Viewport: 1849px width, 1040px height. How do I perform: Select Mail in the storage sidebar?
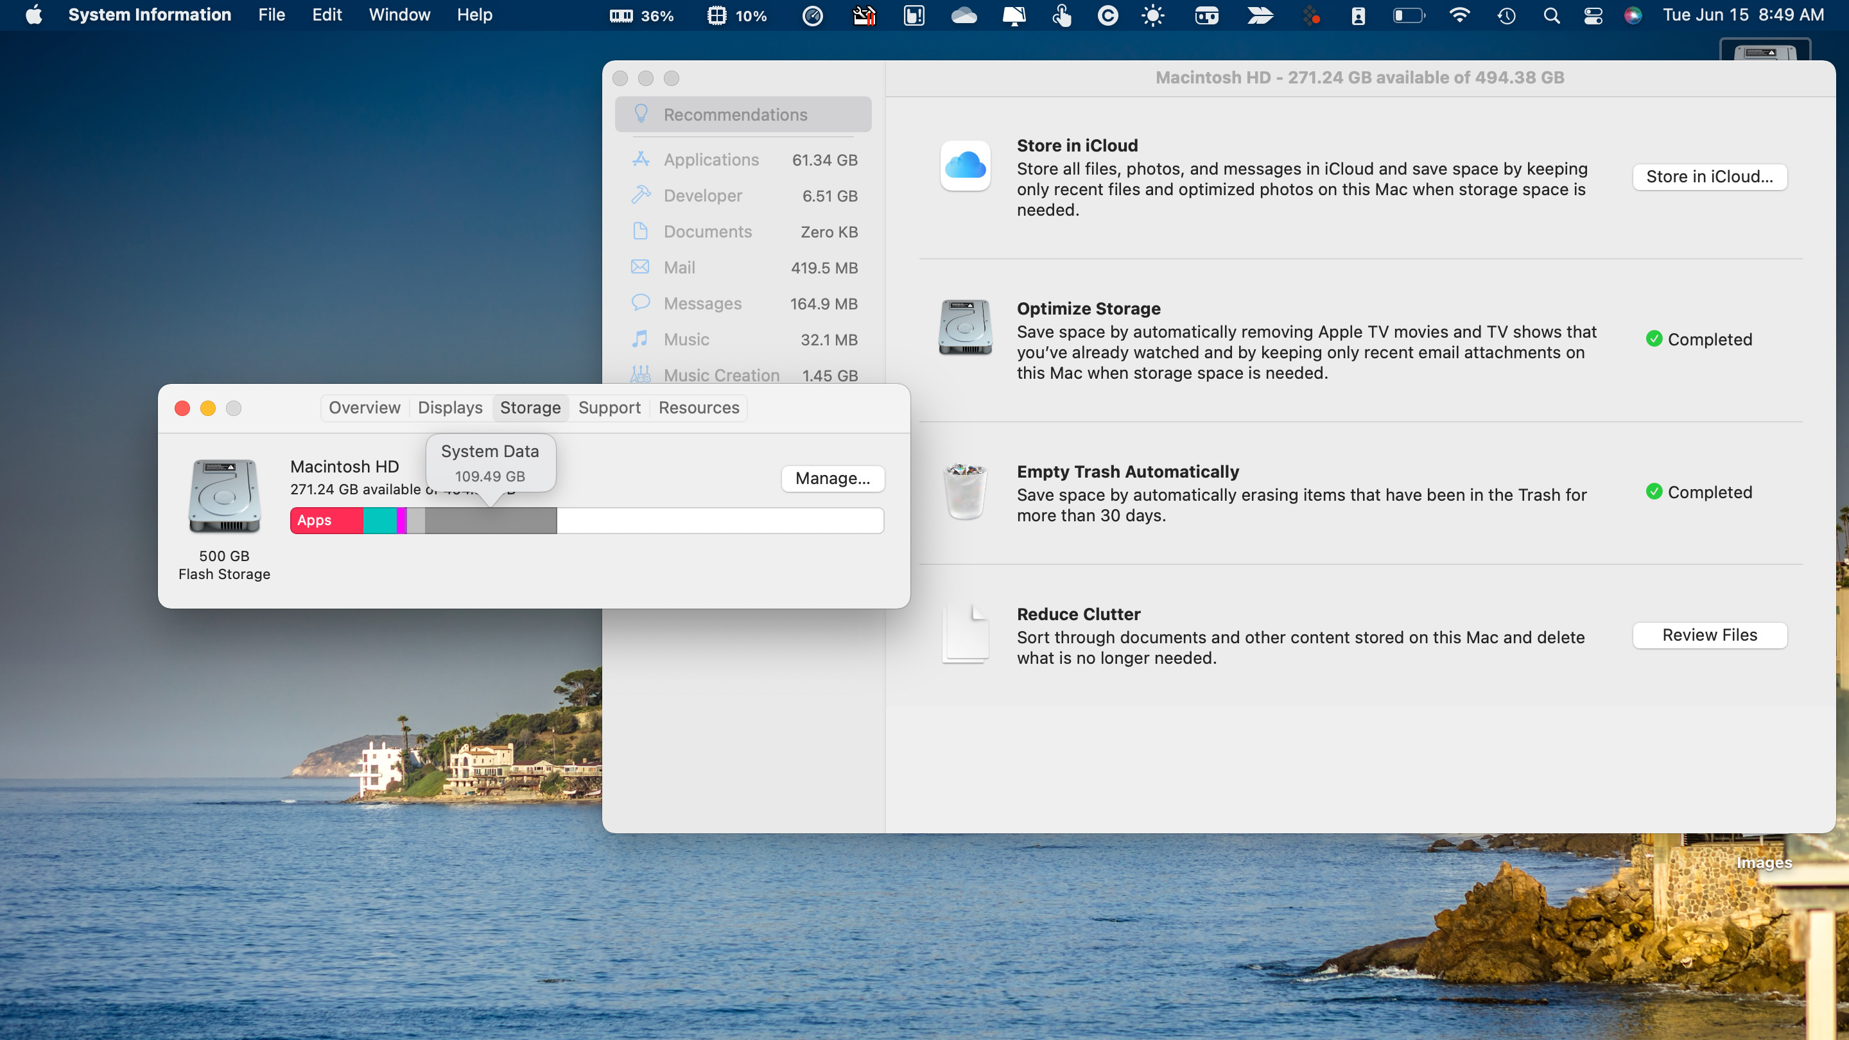pos(743,268)
